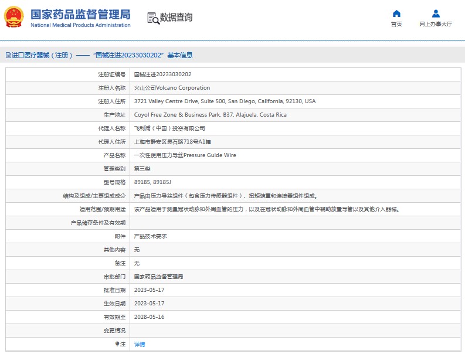Select model numbers 89185, 89185J
The width and height of the screenshot is (465, 354).
(152, 182)
